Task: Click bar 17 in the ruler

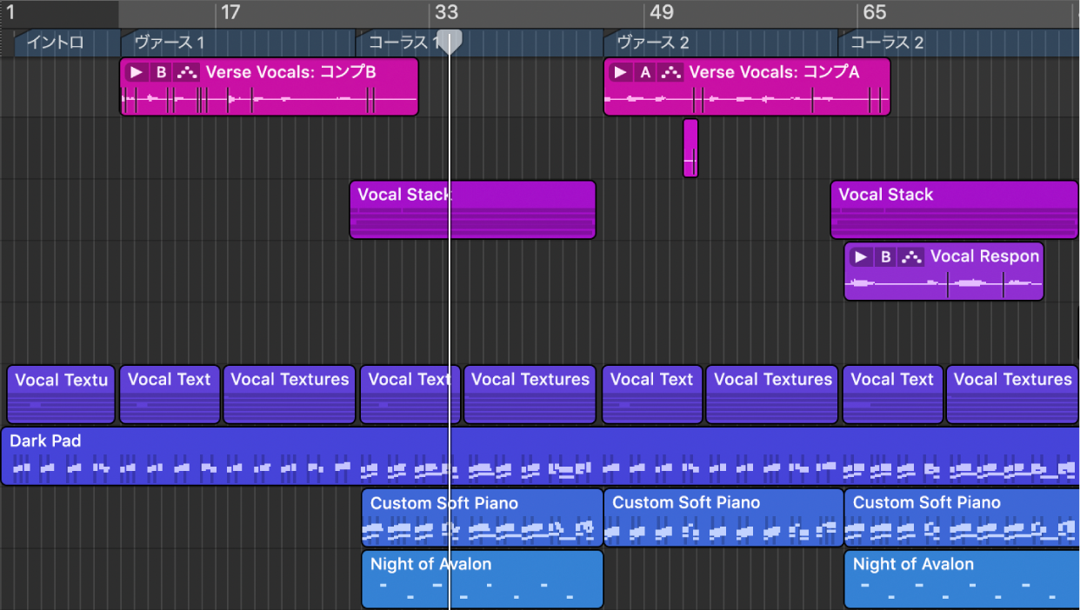Action: [230, 12]
